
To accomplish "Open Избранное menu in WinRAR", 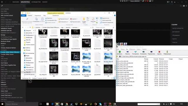I will (x=132, y=49).
